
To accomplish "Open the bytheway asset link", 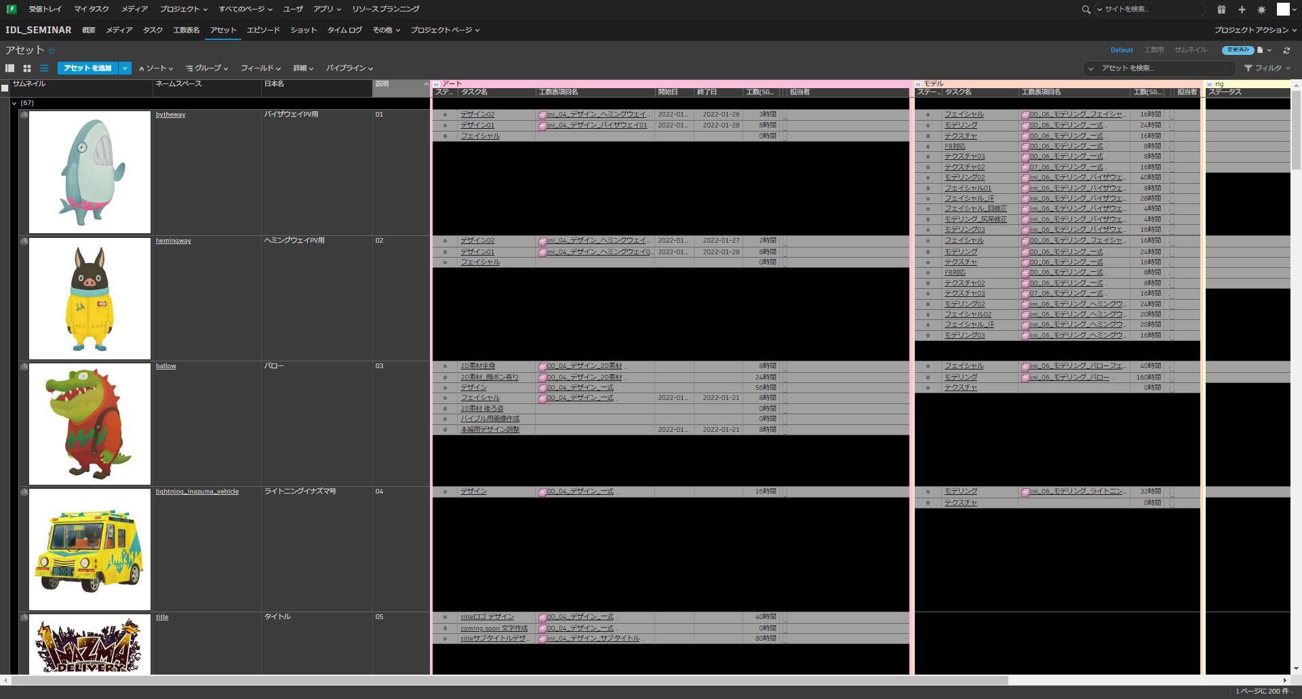I will coord(171,115).
